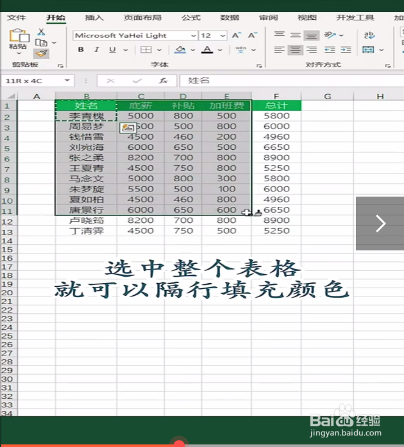Align text to top
This screenshot has height=447, width=404.
click(279, 35)
